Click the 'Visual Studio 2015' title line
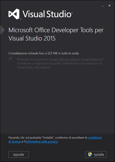The width and height of the screenshot is (115, 162). [32, 38]
